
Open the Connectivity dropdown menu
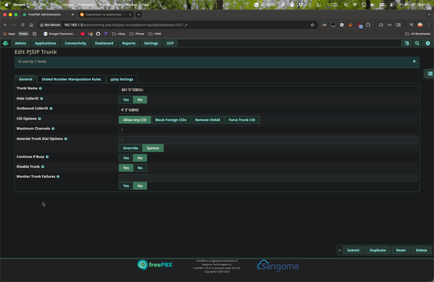76,43
